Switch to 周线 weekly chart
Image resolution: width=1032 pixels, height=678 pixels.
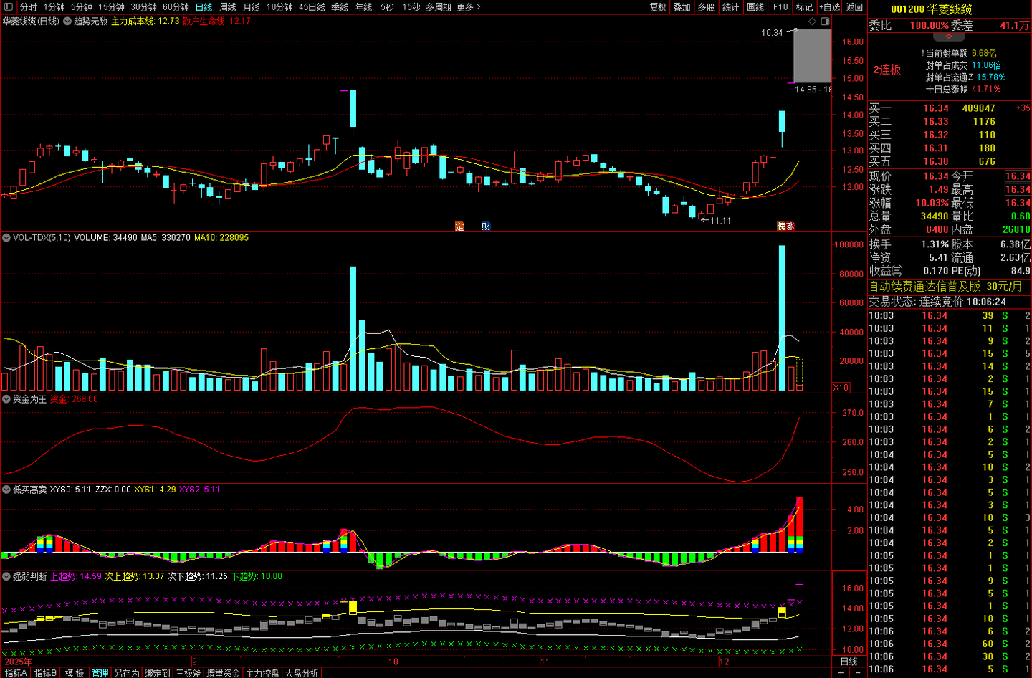228,7
